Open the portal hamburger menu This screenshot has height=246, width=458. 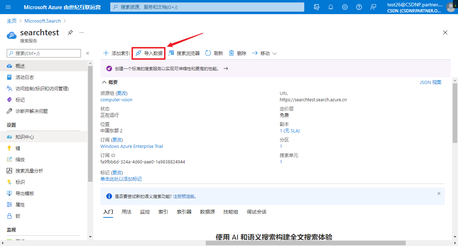pos(8,7)
